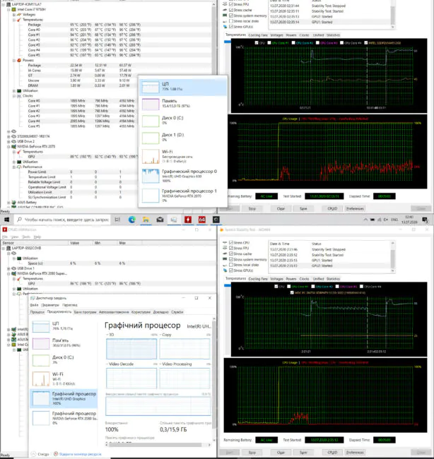Expand the ASUS Battery node
The width and height of the screenshot is (434, 459).
pyautogui.click(x=8, y=202)
